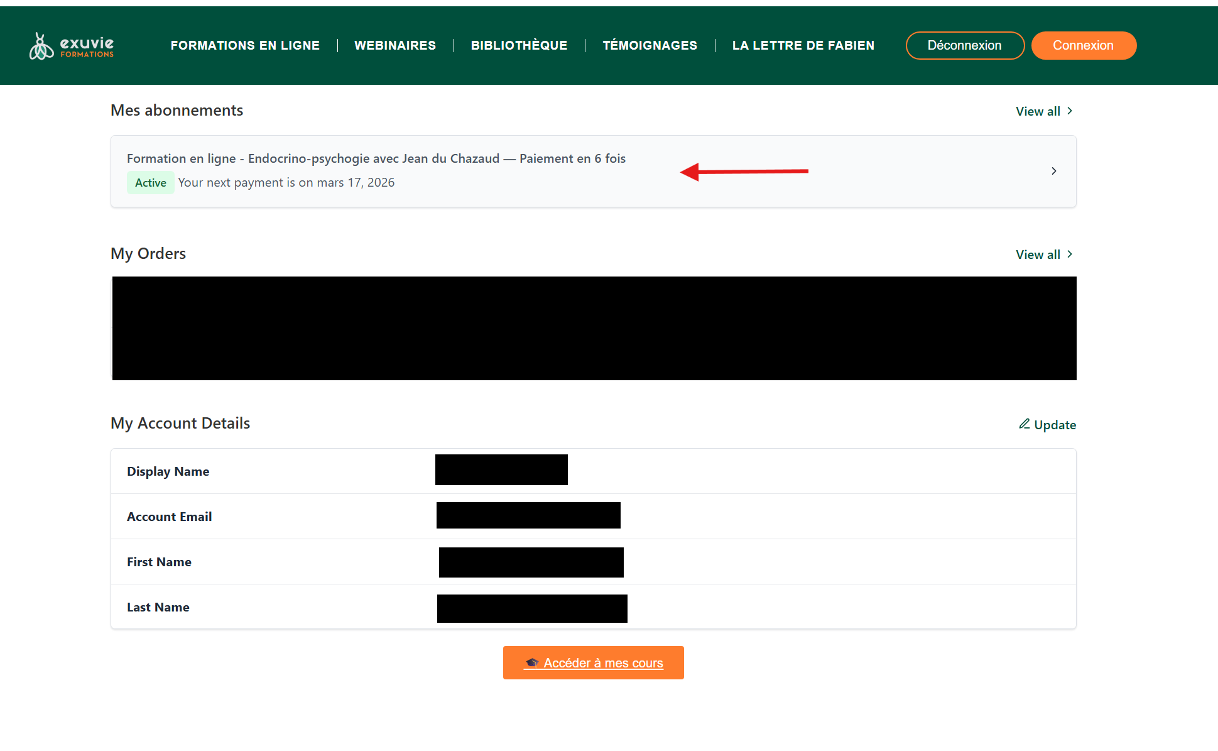The width and height of the screenshot is (1218, 751).
Task: Expand the subscription row chevron arrow
Action: (x=1053, y=171)
